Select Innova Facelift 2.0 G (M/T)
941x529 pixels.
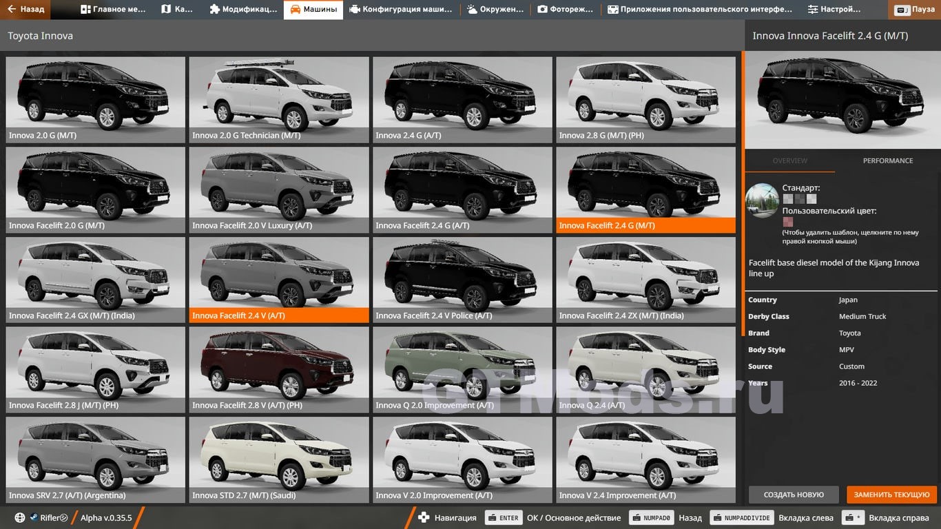point(96,190)
